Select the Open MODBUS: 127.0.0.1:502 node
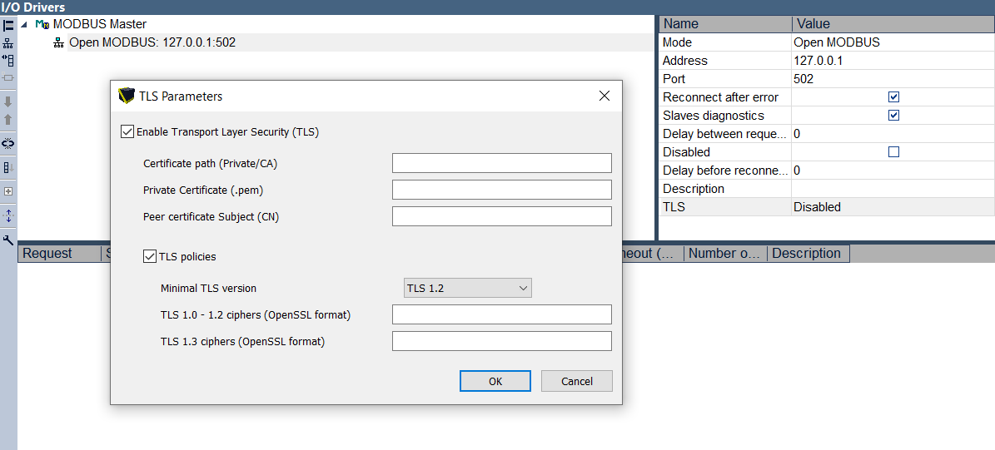995x450 pixels. (152, 43)
